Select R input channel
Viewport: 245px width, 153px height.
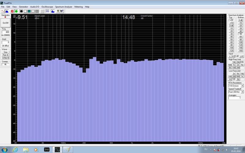[x=233, y=56]
